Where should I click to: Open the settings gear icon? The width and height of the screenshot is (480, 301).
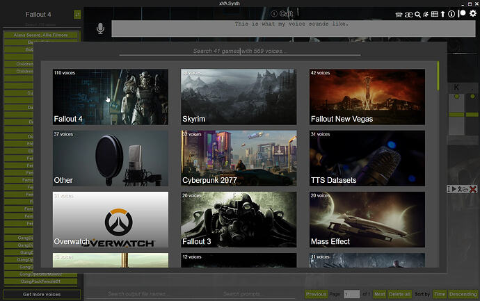click(x=473, y=13)
